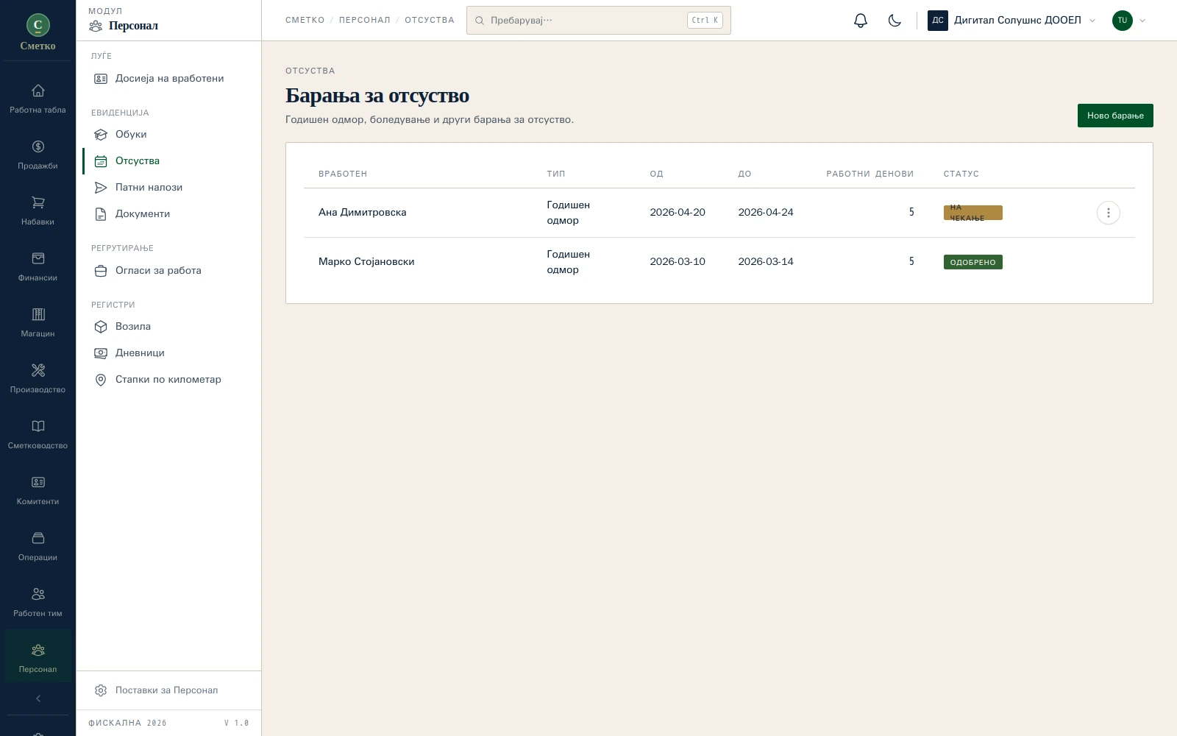
Task: Open Продажби module in sidebar
Action: 38,155
